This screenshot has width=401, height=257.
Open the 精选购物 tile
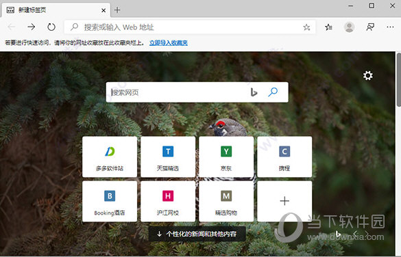point(226,202)
